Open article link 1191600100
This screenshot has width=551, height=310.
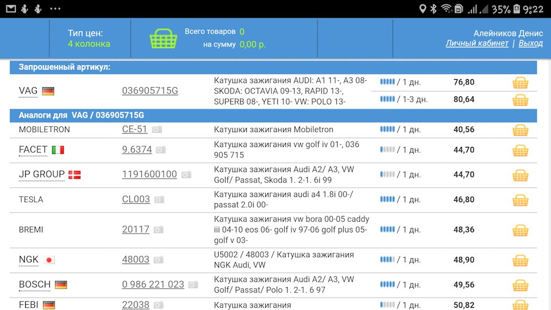point(149,175)
